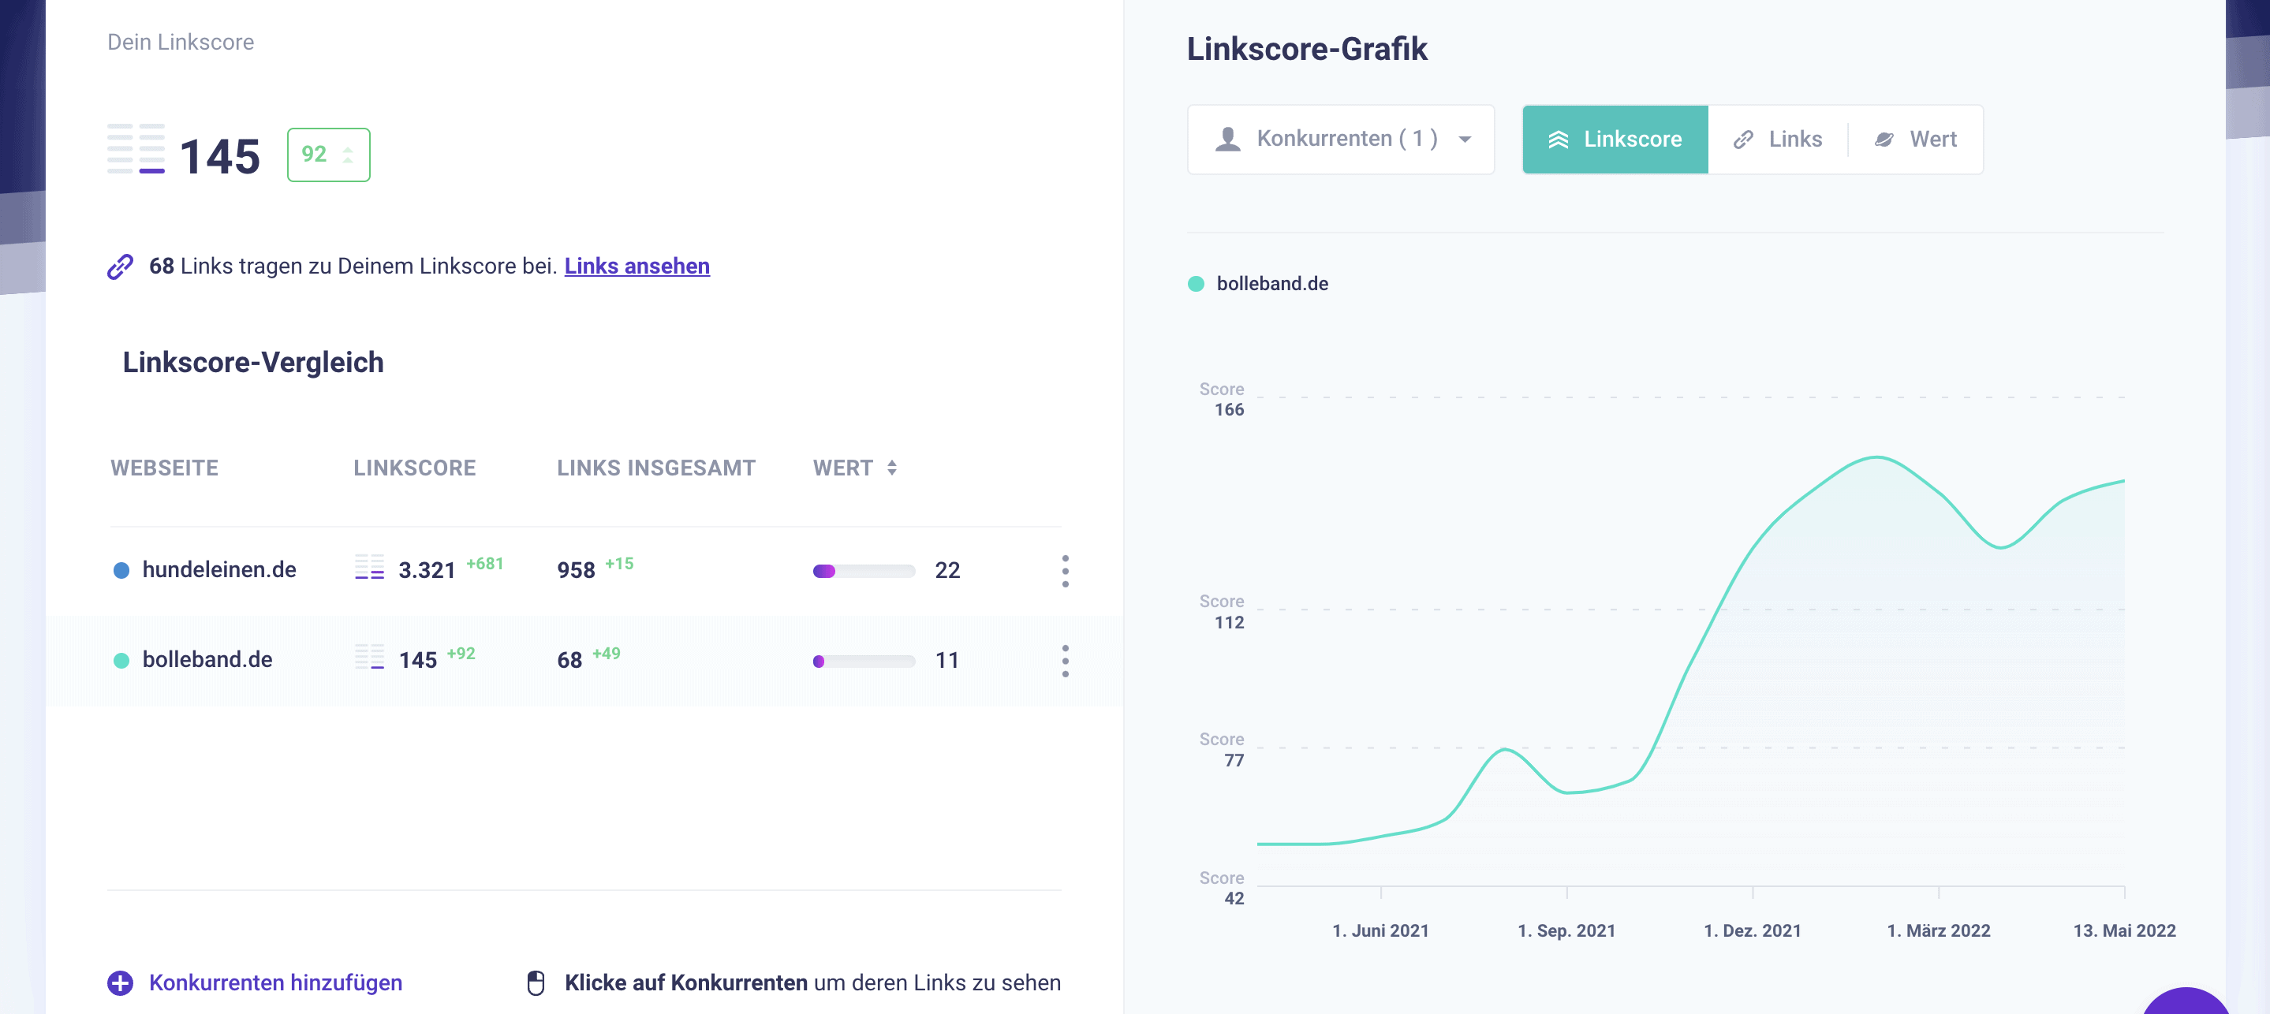
Task: Click the planet icon on Wert tab
Action: click(1884, 140)
